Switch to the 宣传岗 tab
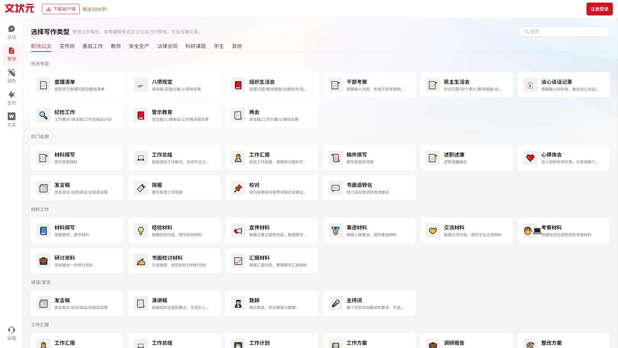This screenshot has height=348, width=618. [x=67, y=46]
